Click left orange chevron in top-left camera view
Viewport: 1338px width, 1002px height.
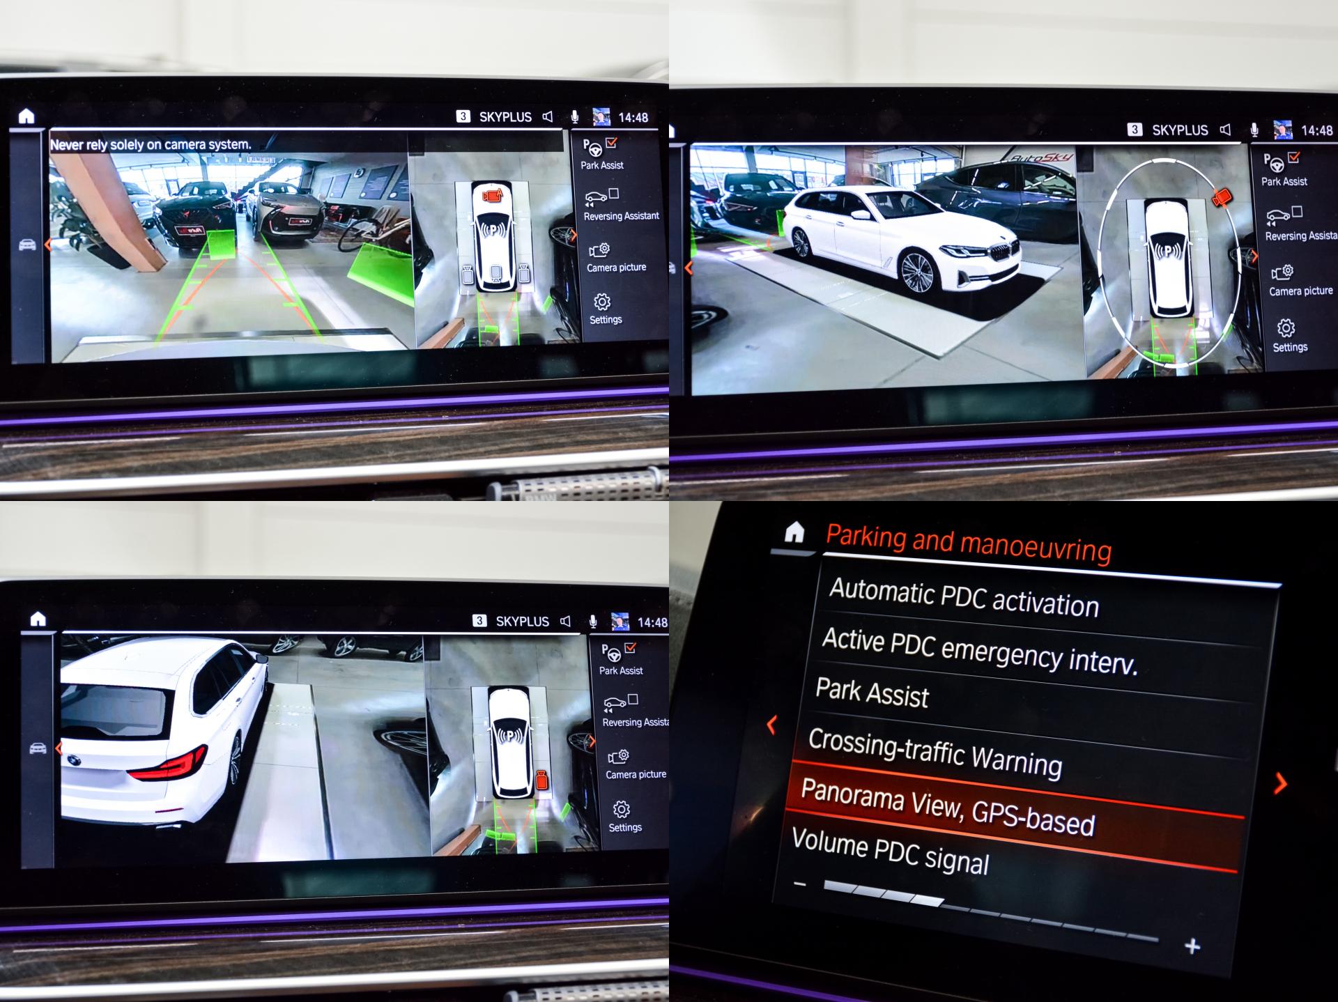tap(47, 245)
